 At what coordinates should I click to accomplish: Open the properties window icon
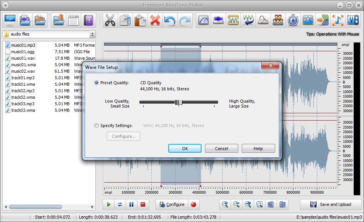[74, 20]
